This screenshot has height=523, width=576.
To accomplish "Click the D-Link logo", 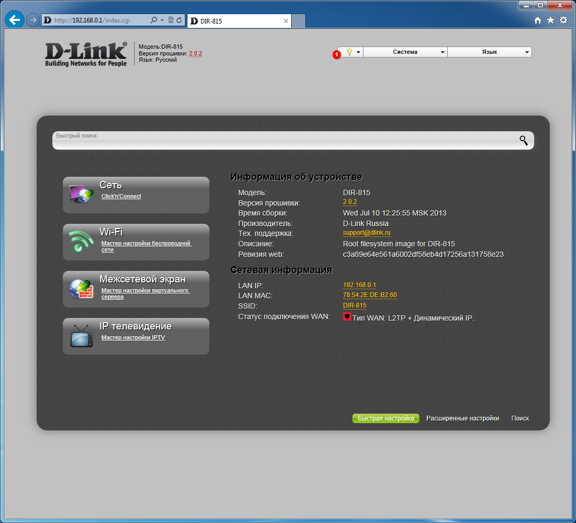I will 86,54.
